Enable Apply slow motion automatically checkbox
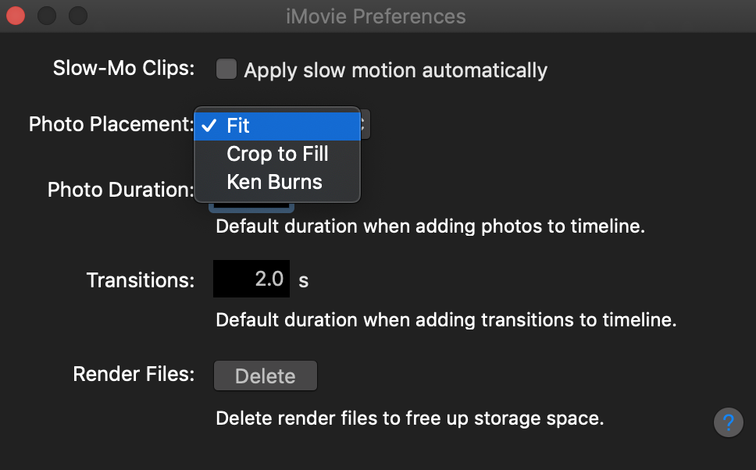 226,70
